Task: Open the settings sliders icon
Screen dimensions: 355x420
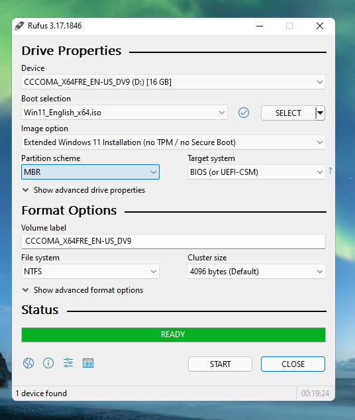Action: [x=68, y=363]
